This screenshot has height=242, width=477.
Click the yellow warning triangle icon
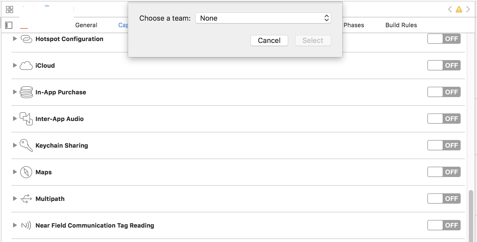click(x=459, y=10)
